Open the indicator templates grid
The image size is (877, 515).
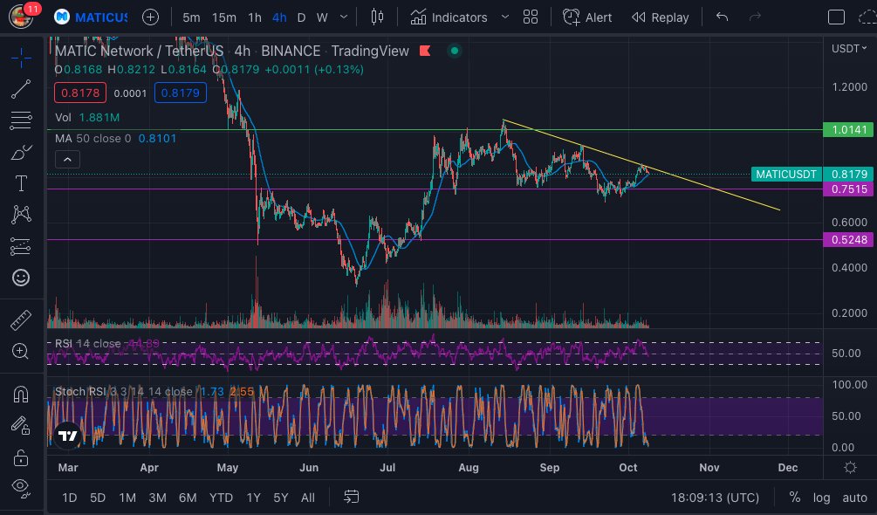(x=531, y=17)
